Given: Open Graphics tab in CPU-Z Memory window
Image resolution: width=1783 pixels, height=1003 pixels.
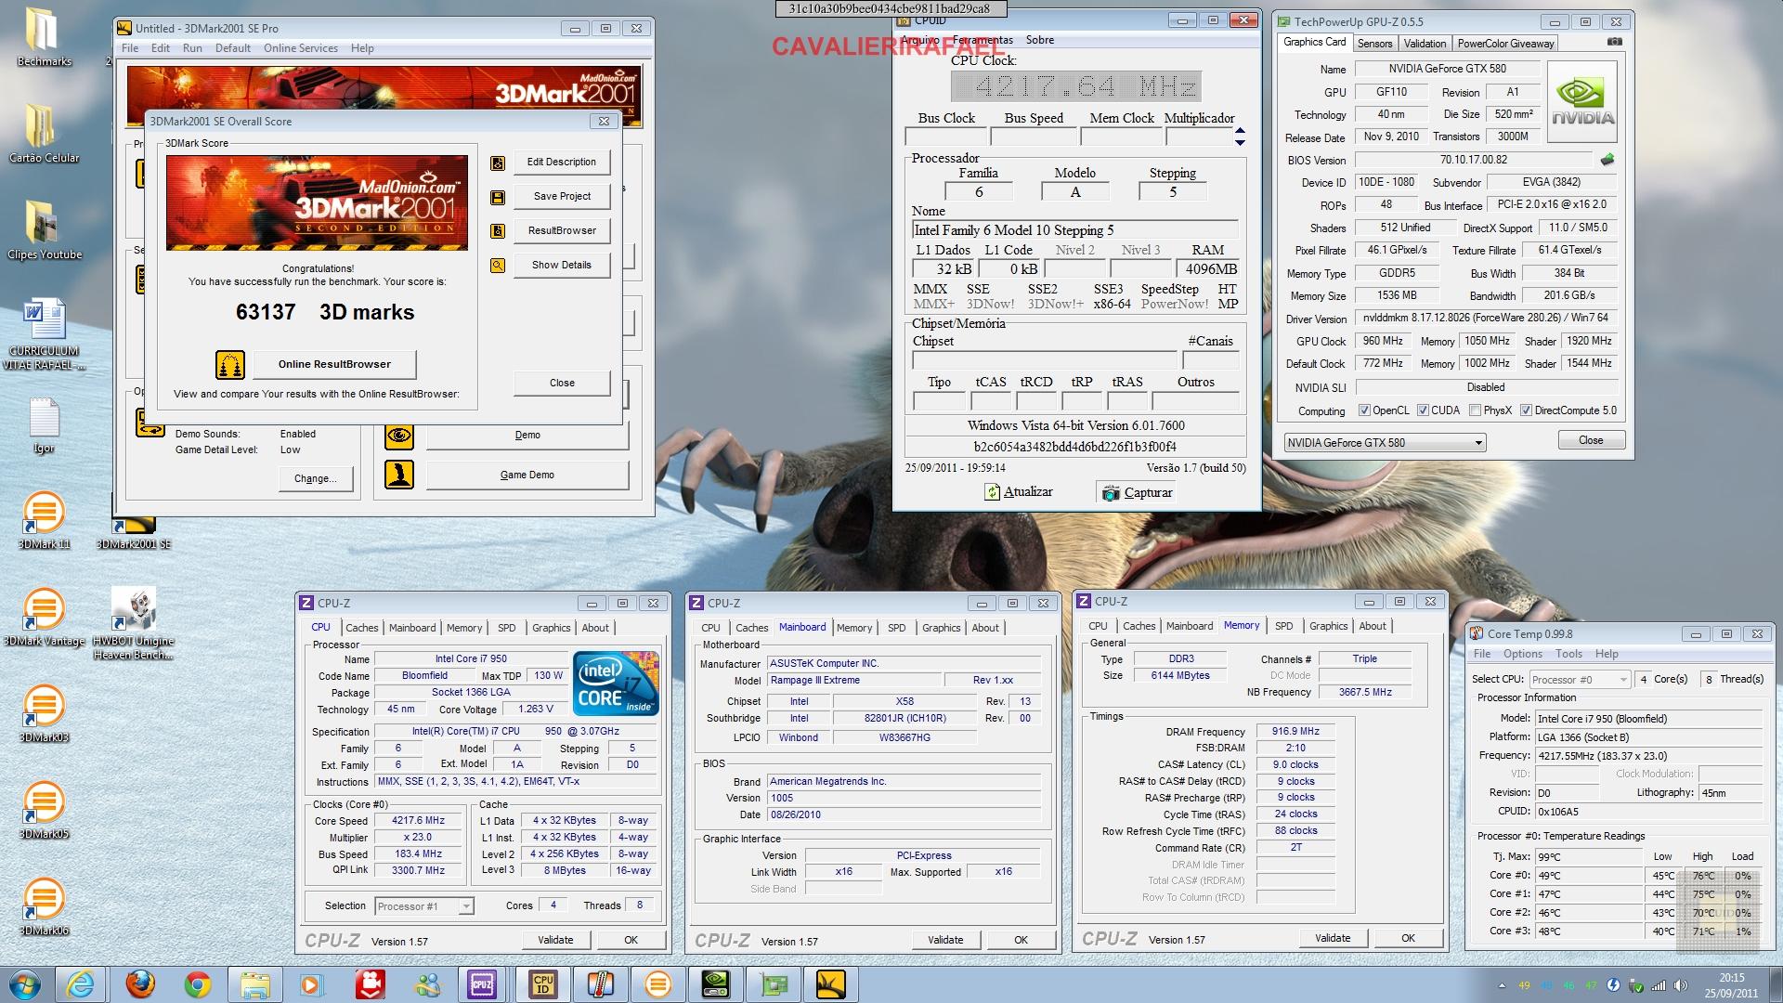Looking at the screenshot, I should coord(1328,626).
